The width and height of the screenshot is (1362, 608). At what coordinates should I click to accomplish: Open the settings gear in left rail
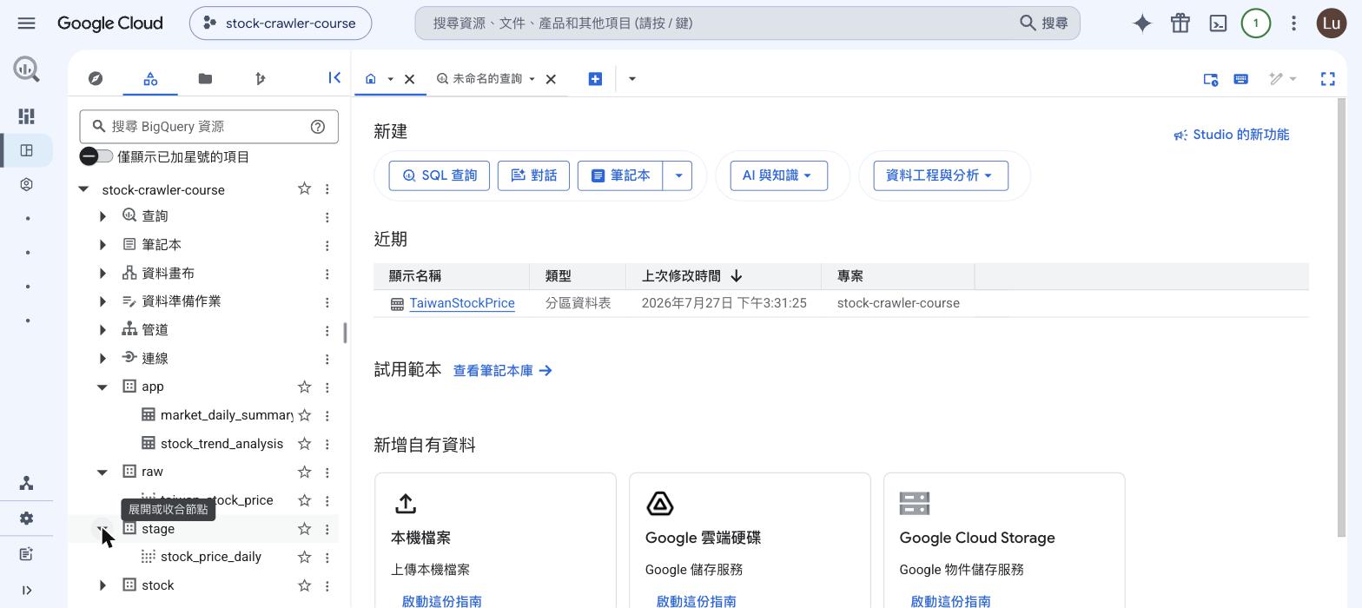pyautogui.click(x=26, y=519)
